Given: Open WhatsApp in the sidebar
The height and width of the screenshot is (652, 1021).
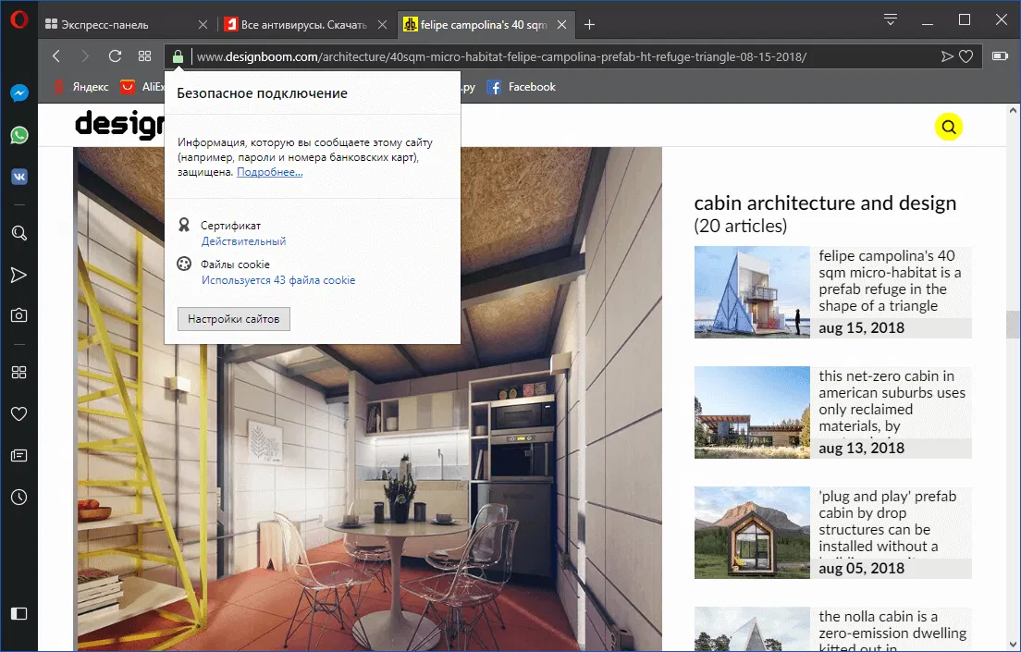Looking at the screenshot, I should [x=18, y=135].
